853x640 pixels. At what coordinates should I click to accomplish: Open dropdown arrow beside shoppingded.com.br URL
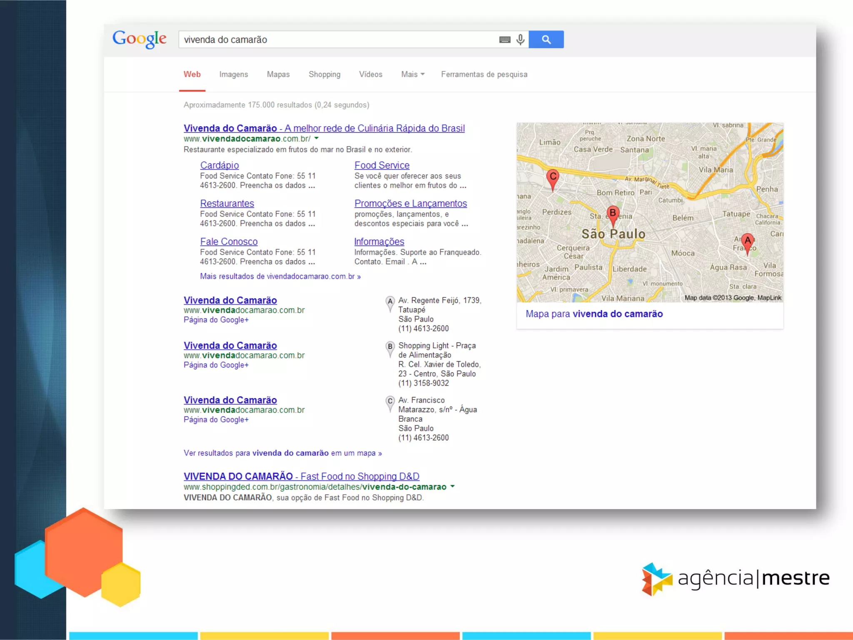pyautogui.click(x=453, y=486)
